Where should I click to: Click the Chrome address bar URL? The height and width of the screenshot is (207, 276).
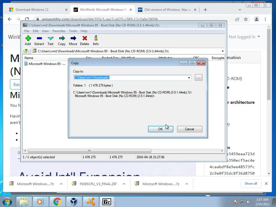[x=100, y=19]
